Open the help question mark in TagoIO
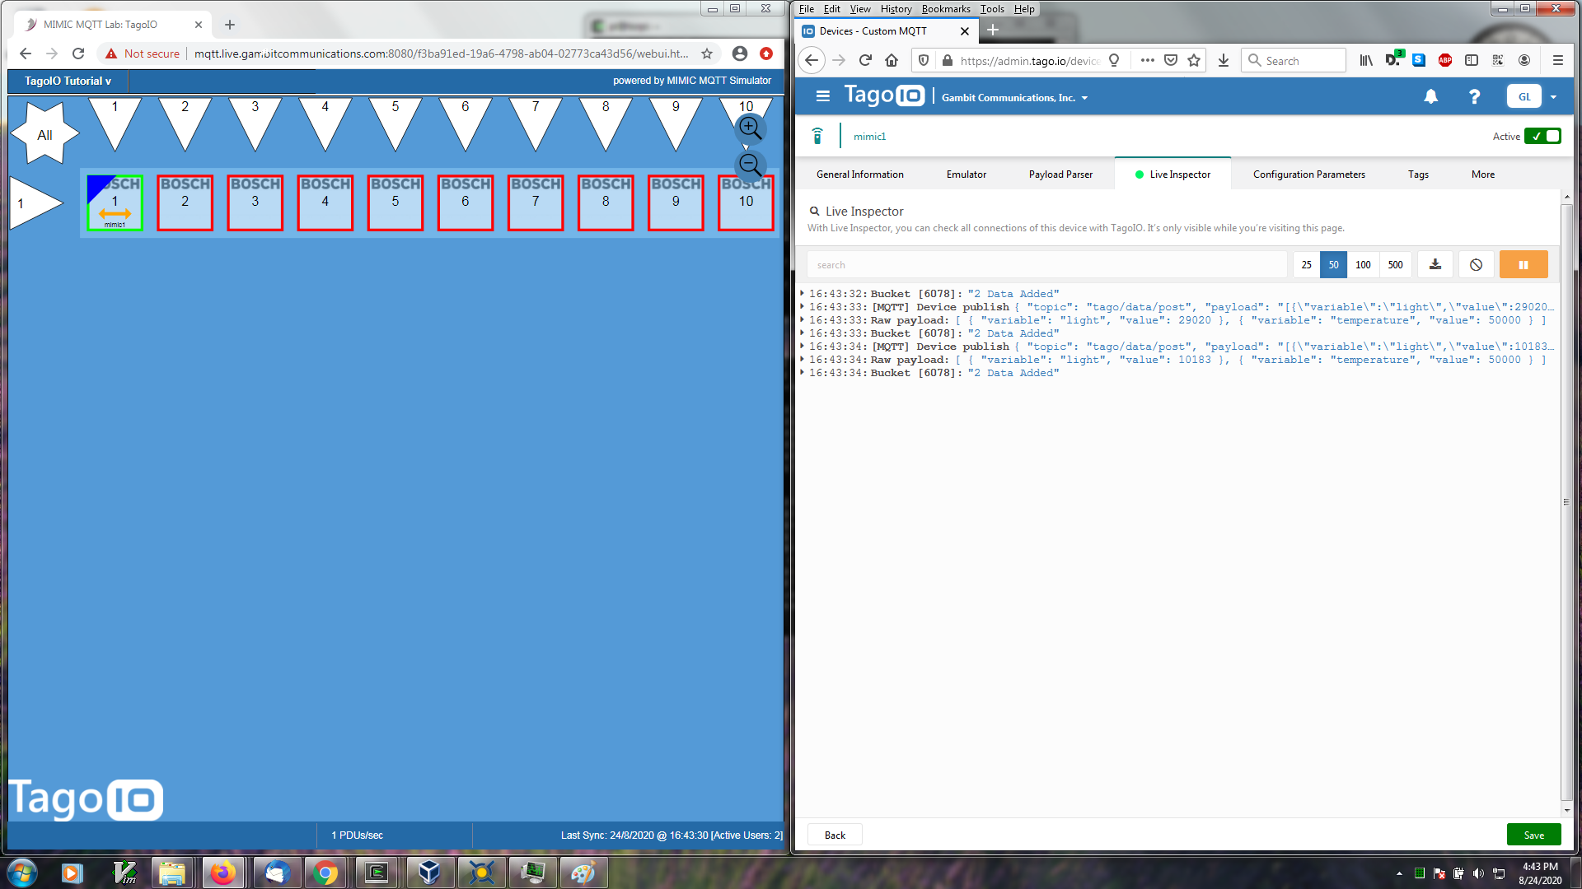The height and width of the screenshot is (889, 1582). 1474,96
